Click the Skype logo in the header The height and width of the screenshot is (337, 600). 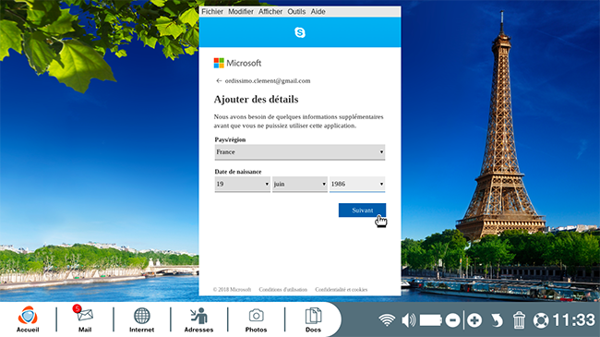pos(300,32)
